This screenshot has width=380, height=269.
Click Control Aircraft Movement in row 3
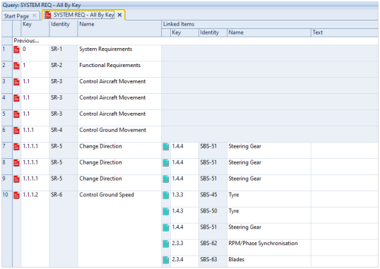119,85
